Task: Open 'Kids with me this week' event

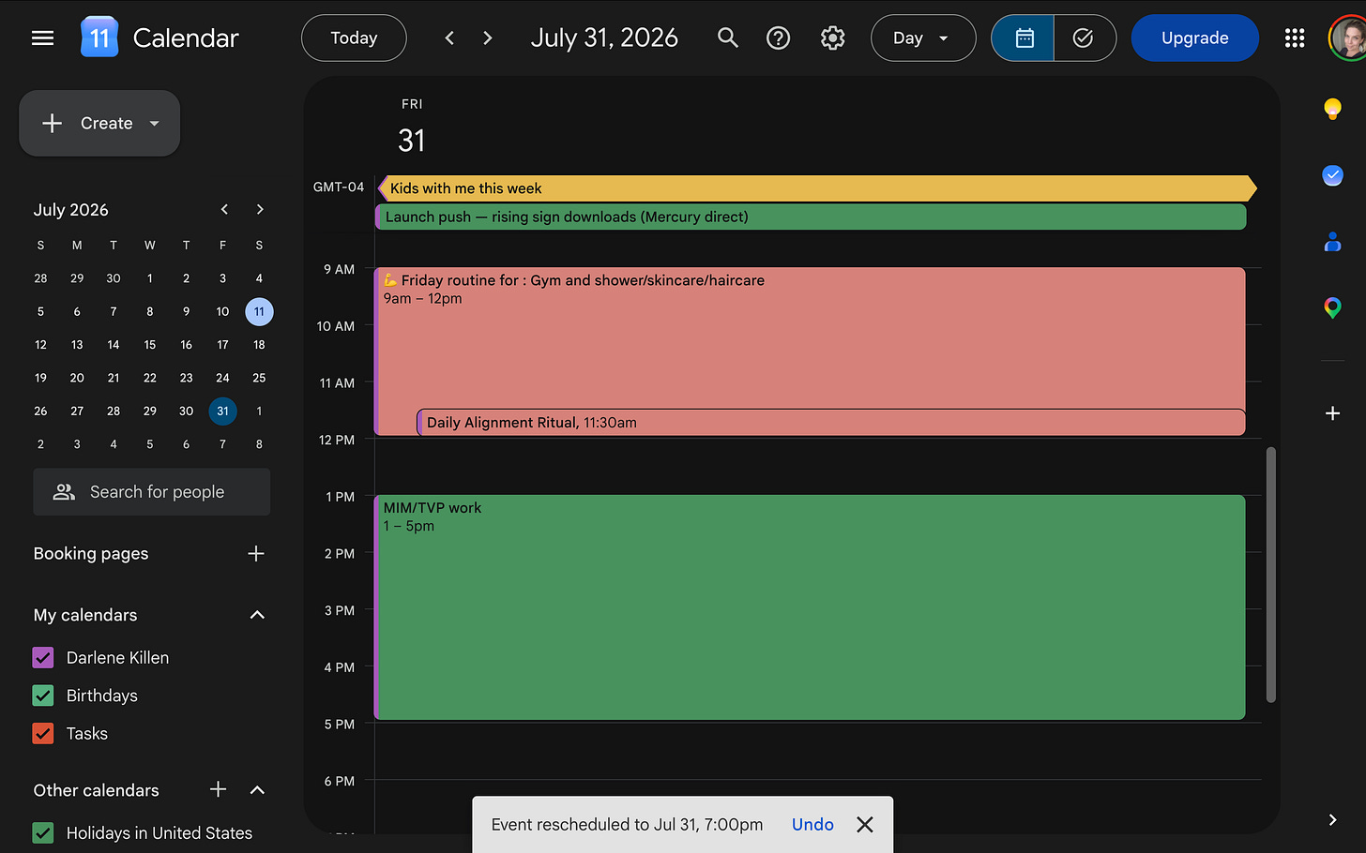Action: click(x=816, y=188)
